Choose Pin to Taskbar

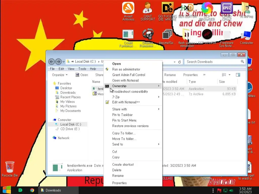click(122, 115)
